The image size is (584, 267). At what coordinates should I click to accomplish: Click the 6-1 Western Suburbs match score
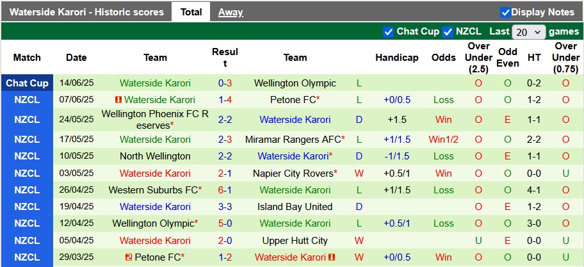(225, 190)
